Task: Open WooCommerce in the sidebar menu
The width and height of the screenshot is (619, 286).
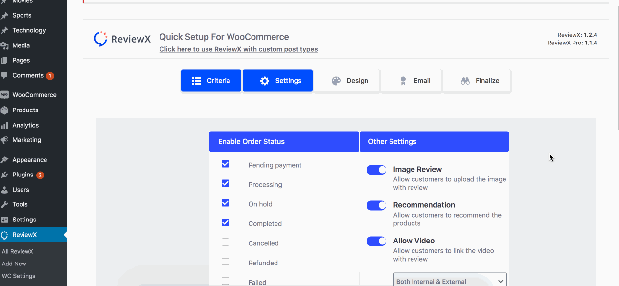Action: (x=33, y=95)
